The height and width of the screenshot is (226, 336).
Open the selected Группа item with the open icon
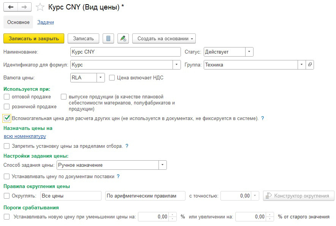coord(310,65)
